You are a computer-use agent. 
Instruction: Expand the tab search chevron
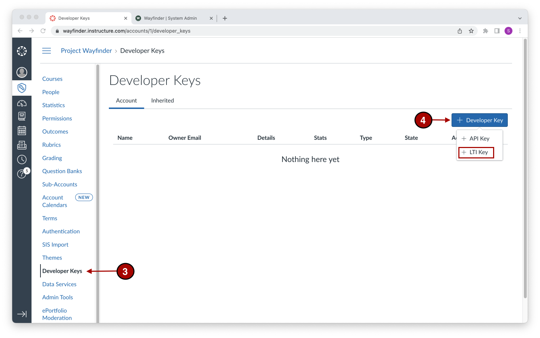point(520,18)
